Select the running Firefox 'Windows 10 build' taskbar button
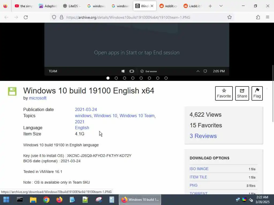Screen dimensions: 274x205 (x=140, y=200)
